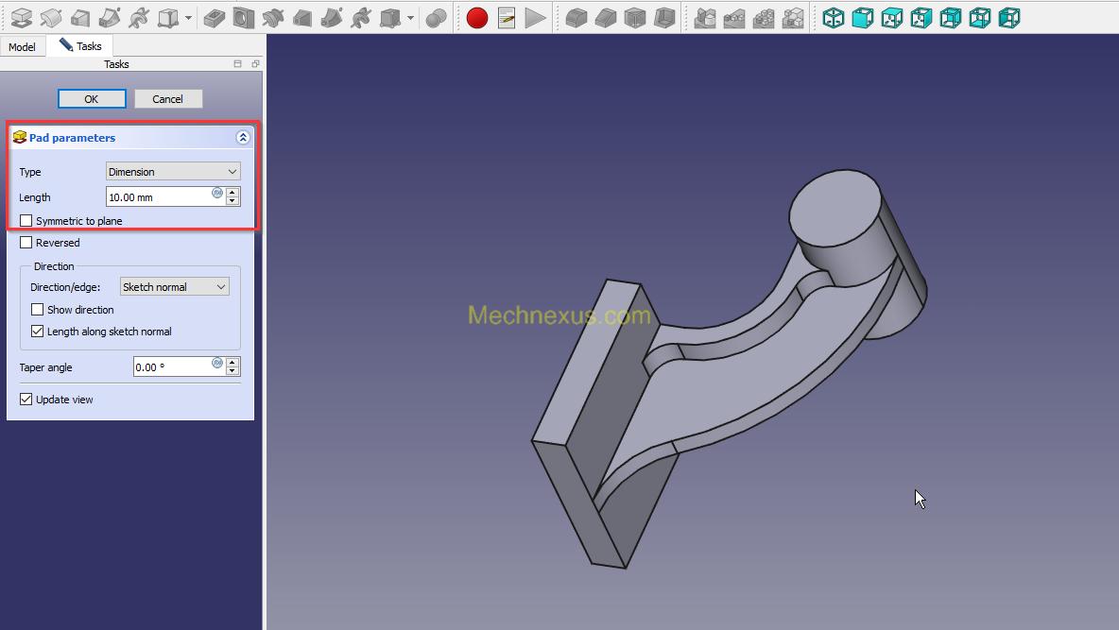Collapse the Pad parameters section

coord(243,138)
